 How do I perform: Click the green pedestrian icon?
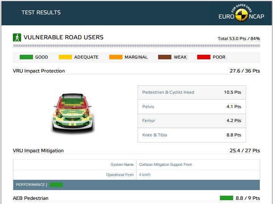[x=17, y=37]
